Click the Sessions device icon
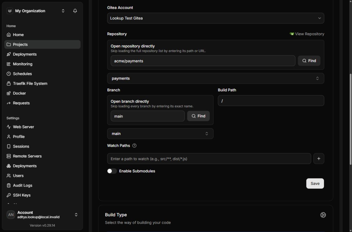The width and height of the screenshot is (352, 232). point(9,146)
